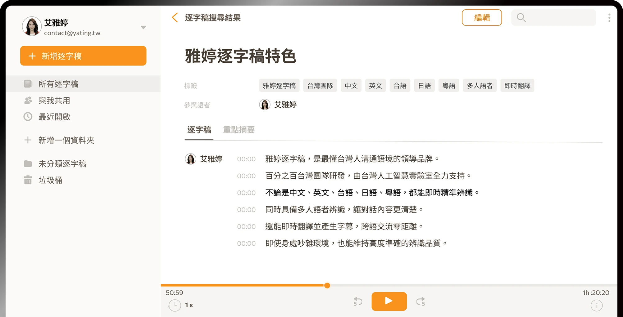Screen dimensions: 623x317
Task: Change the 1x playback speed
Action: pos(189,305)
